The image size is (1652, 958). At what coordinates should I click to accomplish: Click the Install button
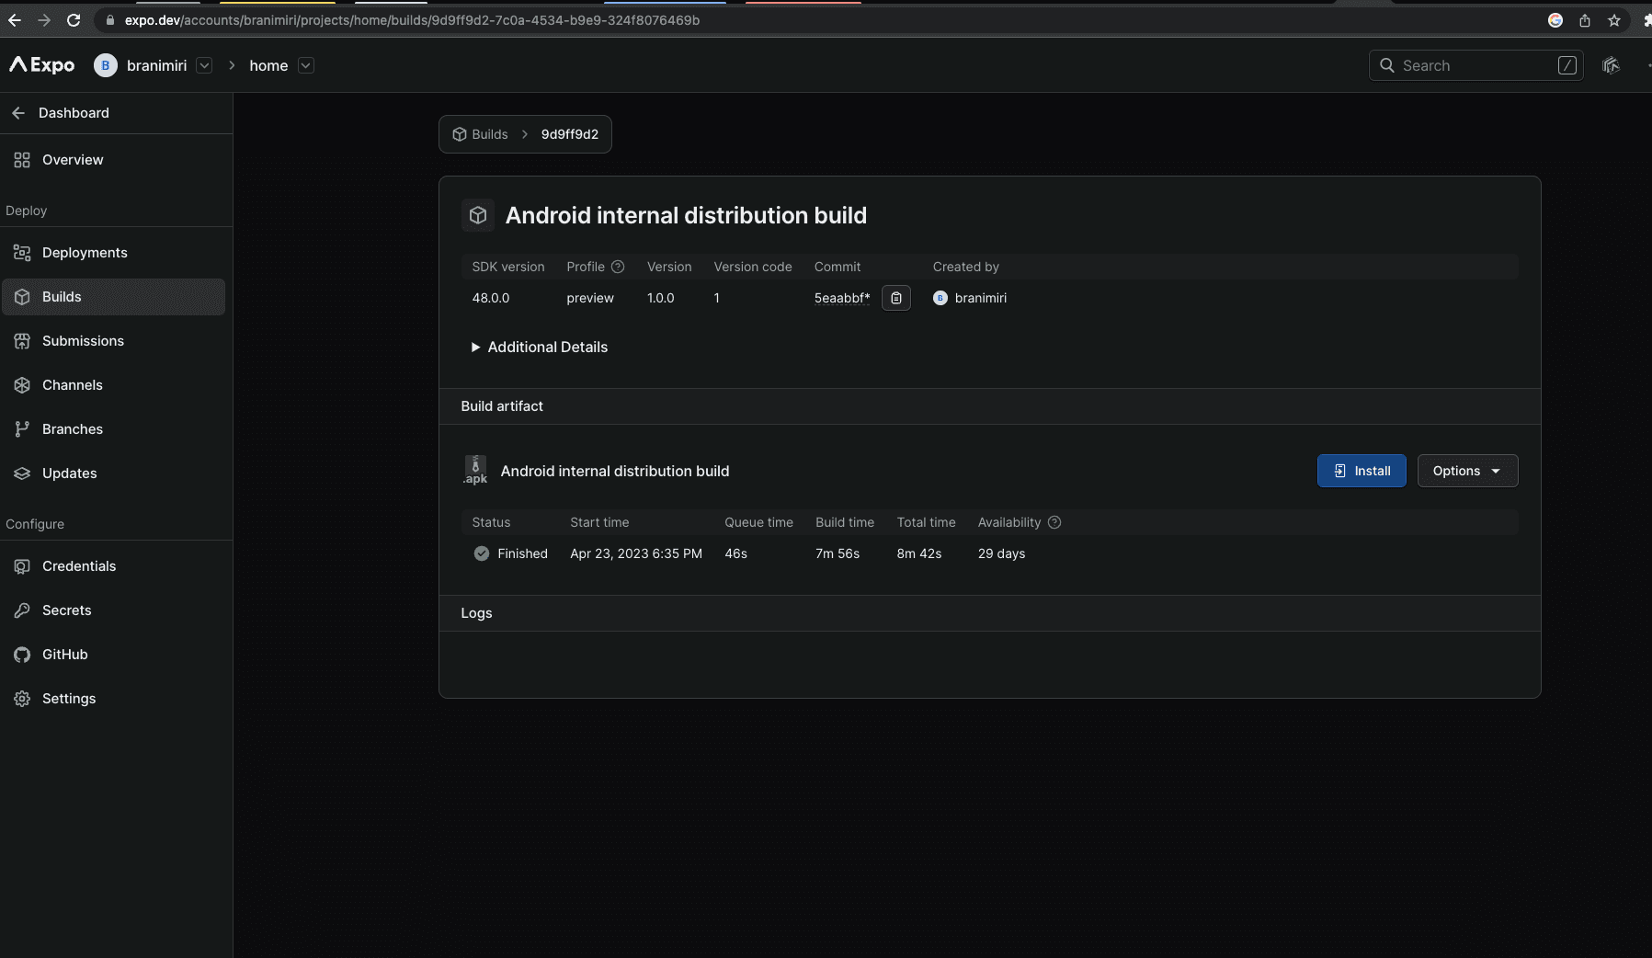tap(1361, 471)
